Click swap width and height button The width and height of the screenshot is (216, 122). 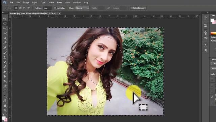(109, 8)
